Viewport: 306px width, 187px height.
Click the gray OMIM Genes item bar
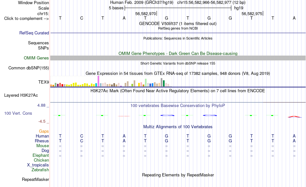click(x=178, y=58)
